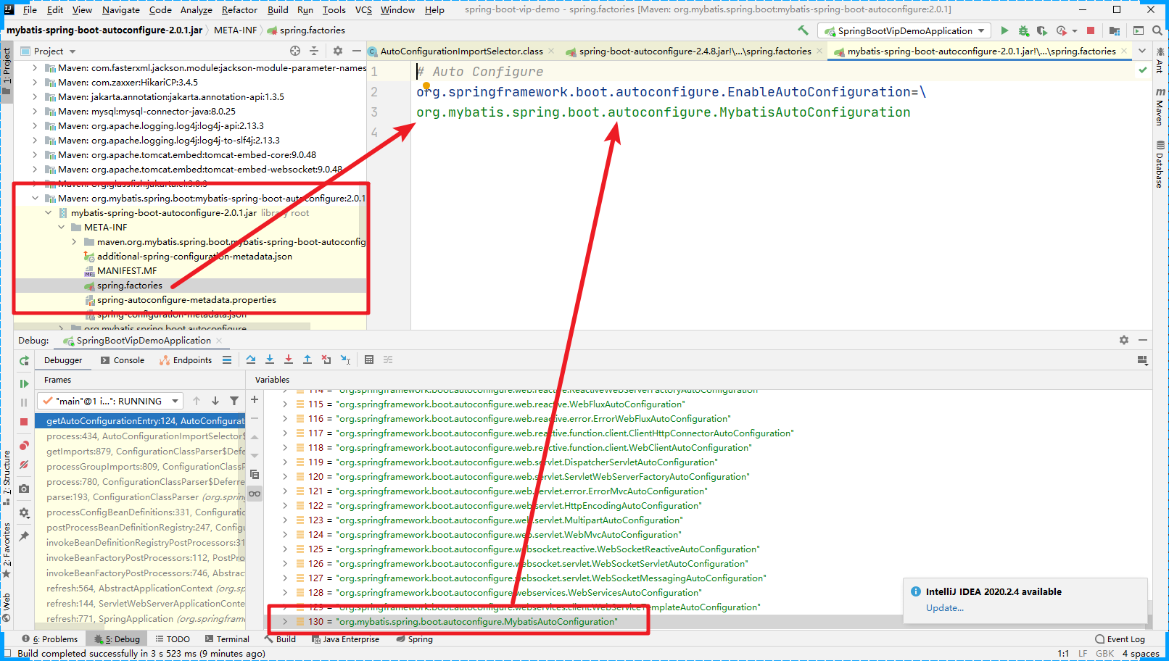
Task: Click the camera thread dump icon
Action: coord(24,489)
